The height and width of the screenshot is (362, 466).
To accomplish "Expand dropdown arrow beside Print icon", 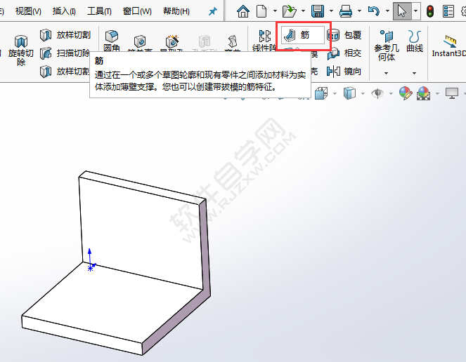I will tap(359, 11).
